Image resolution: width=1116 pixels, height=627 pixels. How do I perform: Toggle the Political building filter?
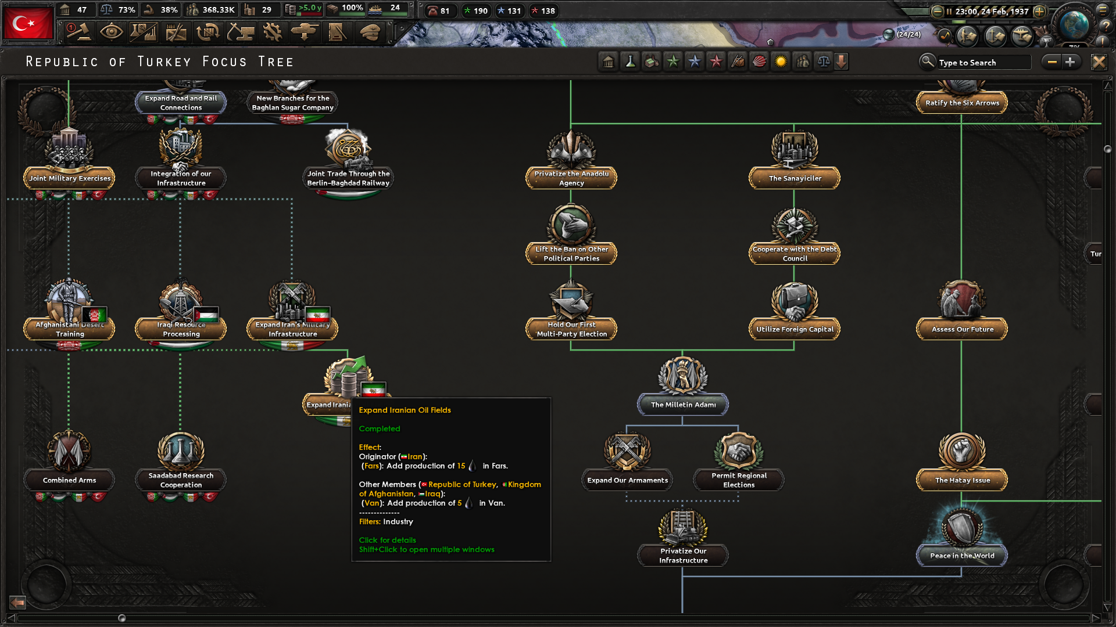click(609, 62)
